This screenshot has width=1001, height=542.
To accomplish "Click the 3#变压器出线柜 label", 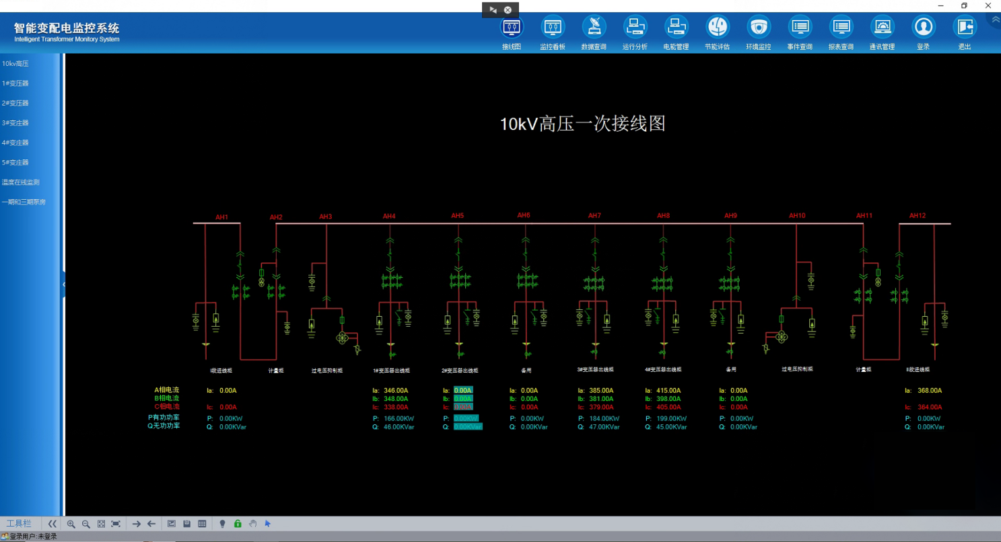I will click(596, 370).
